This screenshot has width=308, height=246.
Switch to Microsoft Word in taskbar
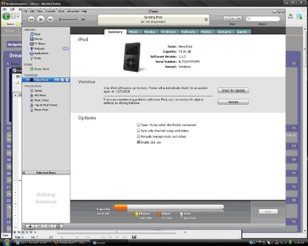[x=32, y=242]
